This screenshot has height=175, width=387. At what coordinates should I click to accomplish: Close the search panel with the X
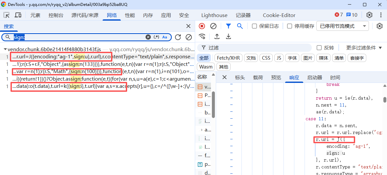[x=188, y=26]
